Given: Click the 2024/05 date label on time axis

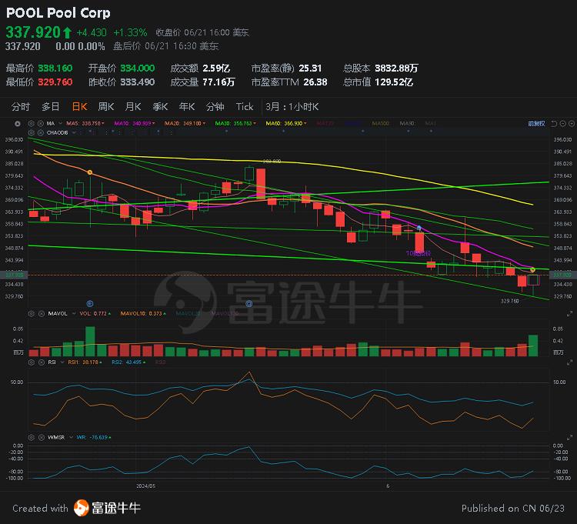Looking at the screenshot, I should [145, 486].
